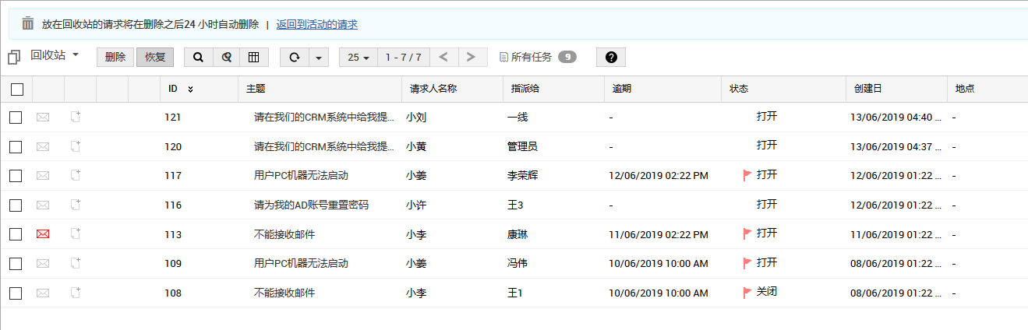The width and height of the screenshot is (1028, 330).
Task: Open the refresh interval dropdown arrow
Action: coord(320,58)
